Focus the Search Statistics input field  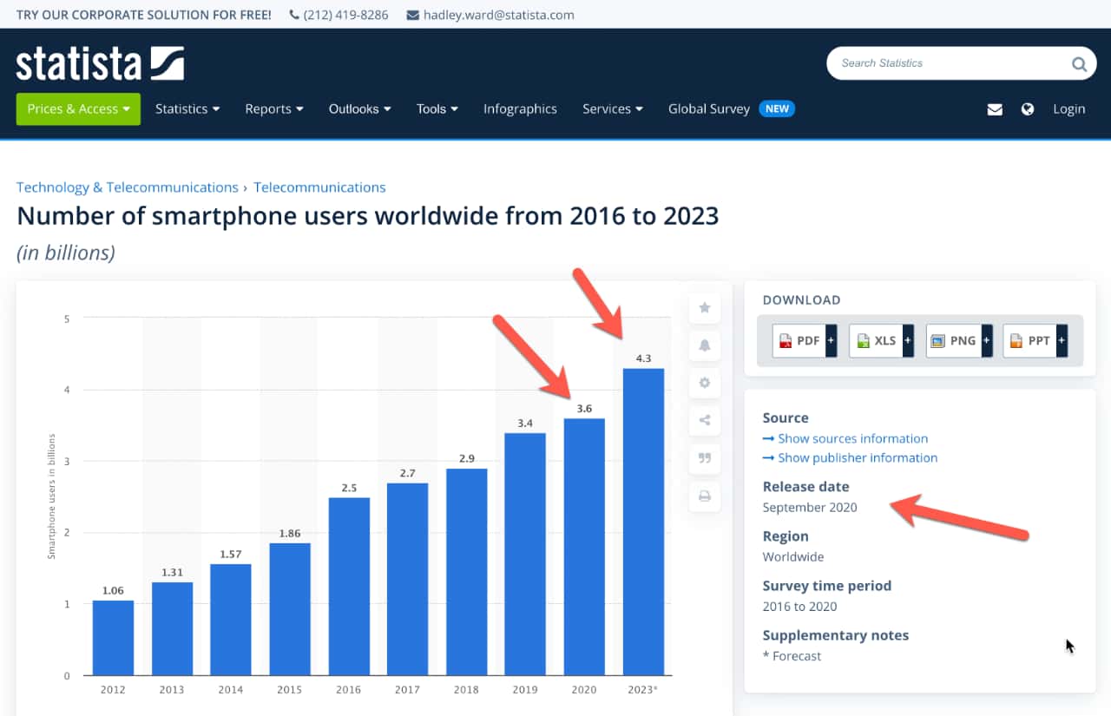946,63
